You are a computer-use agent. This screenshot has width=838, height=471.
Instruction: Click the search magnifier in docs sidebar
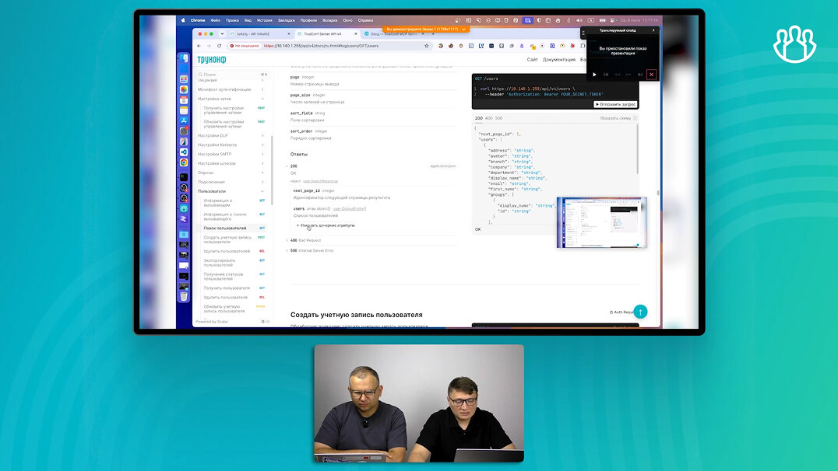tap(200, 74)
